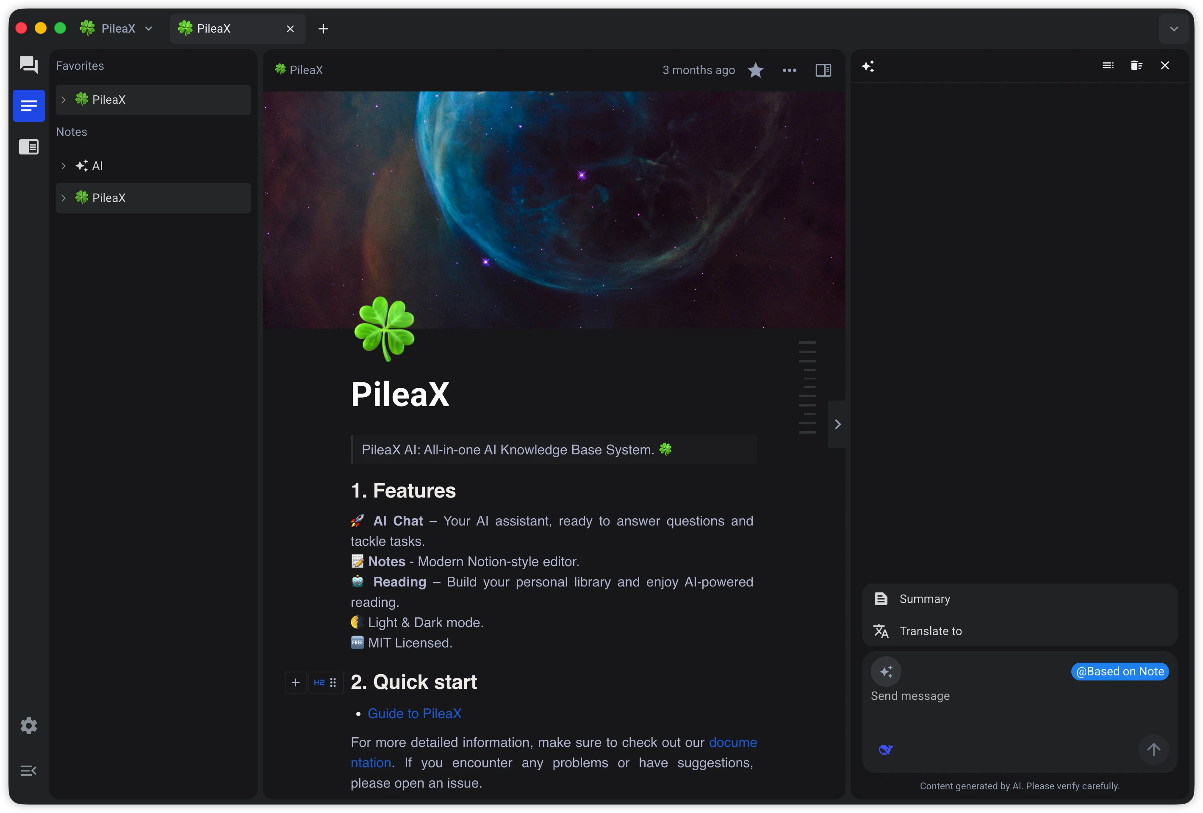Viewport: 1203px width, 813px height.
Task: Close the PileaX tab
Action: [291, 28]
